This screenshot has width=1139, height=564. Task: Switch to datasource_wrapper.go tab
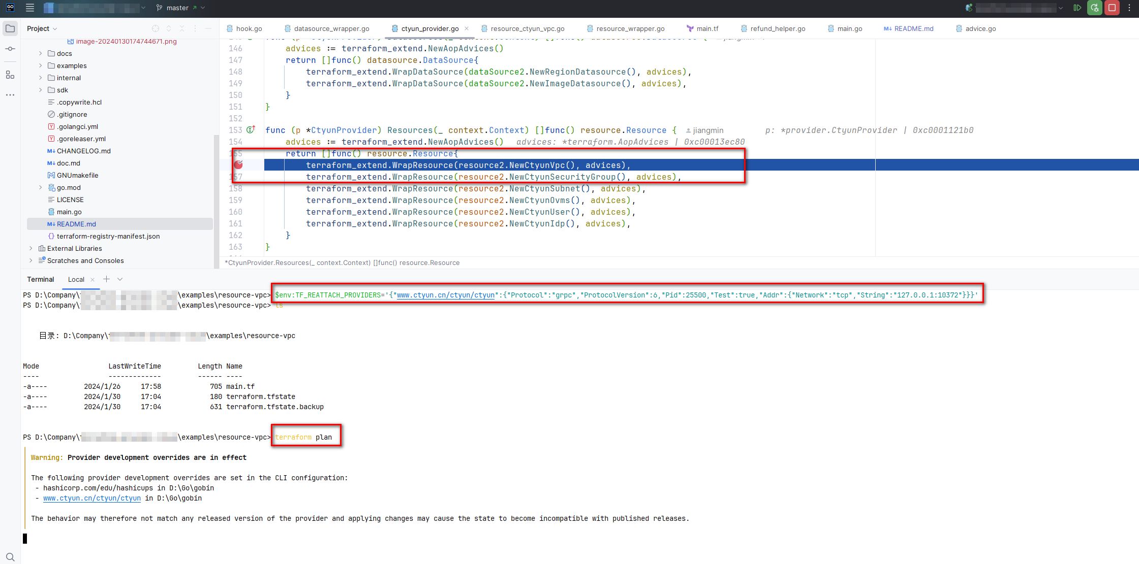[327, 28]
